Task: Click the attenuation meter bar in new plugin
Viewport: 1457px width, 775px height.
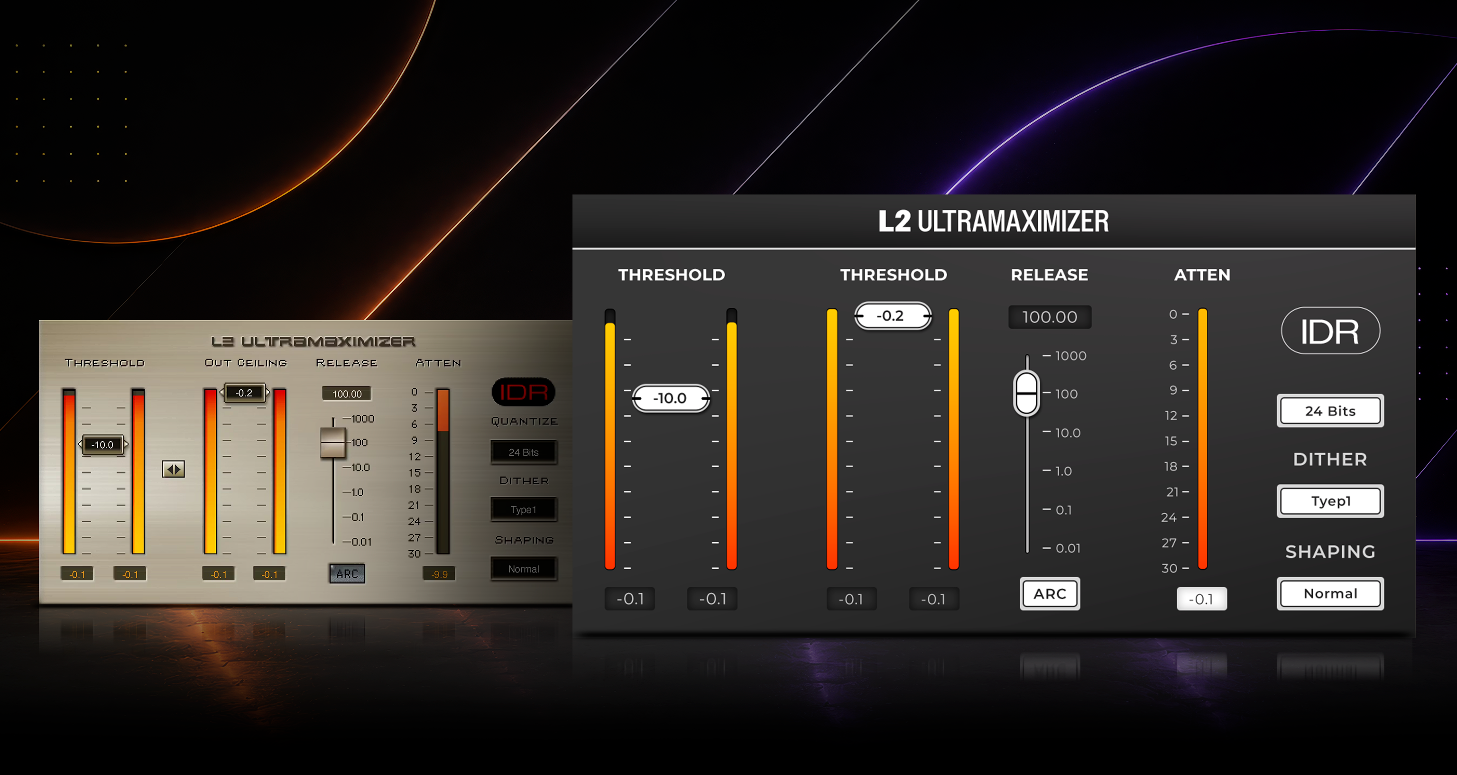Action: click(1202, 439)
